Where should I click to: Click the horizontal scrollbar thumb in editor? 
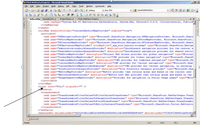(x=55, y=115)
